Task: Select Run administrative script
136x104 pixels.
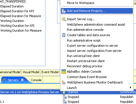Action: pyautogui.click(x=97, y=40)
